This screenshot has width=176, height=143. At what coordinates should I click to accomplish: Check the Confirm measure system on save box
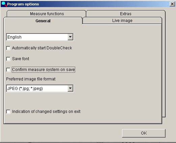tap(8, 70)
